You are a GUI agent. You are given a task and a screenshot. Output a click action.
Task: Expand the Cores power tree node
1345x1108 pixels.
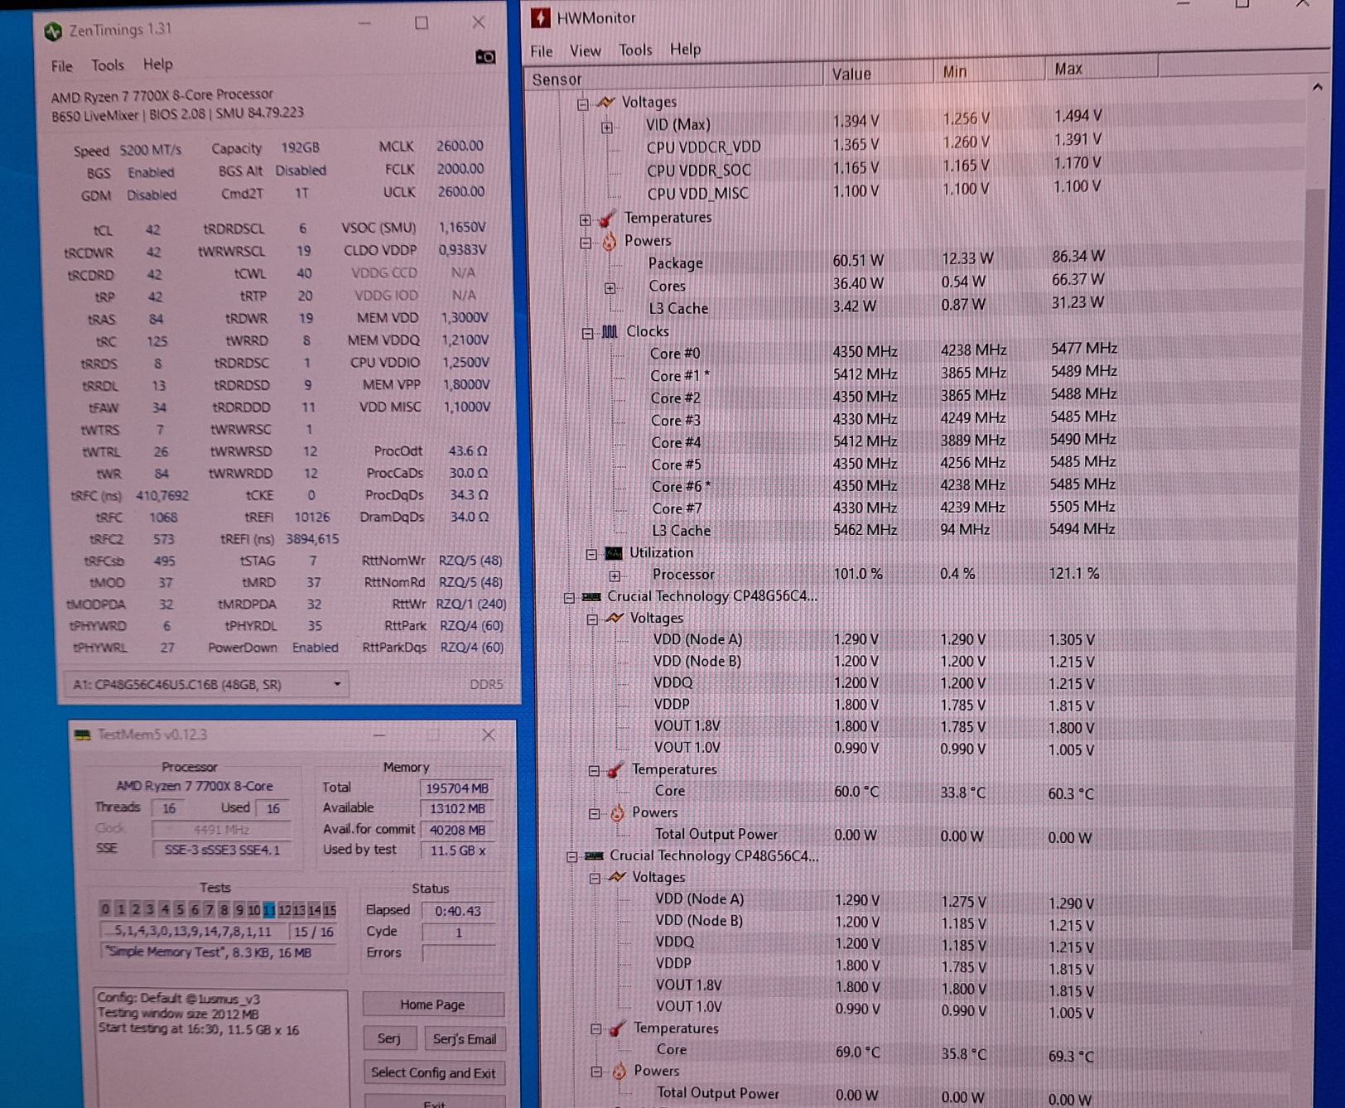[x=610, y=288]
